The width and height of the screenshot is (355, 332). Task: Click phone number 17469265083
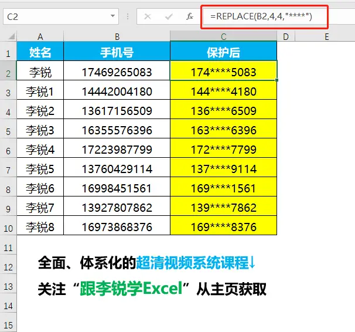117,70
